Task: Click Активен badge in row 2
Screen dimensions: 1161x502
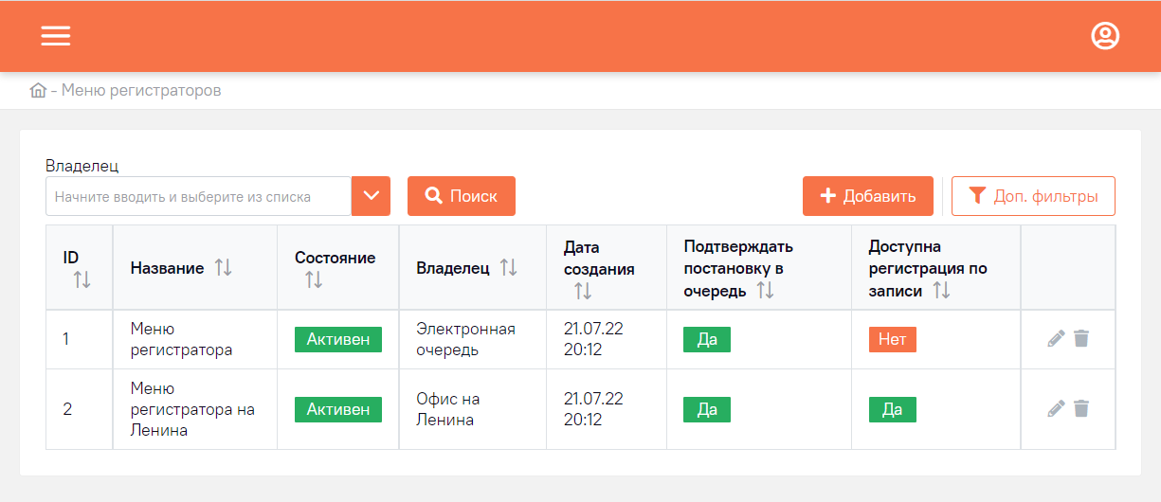Action: coord(338,409)
